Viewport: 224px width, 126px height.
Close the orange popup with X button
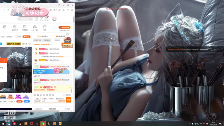pyautogui.click(x=4, y=60)
